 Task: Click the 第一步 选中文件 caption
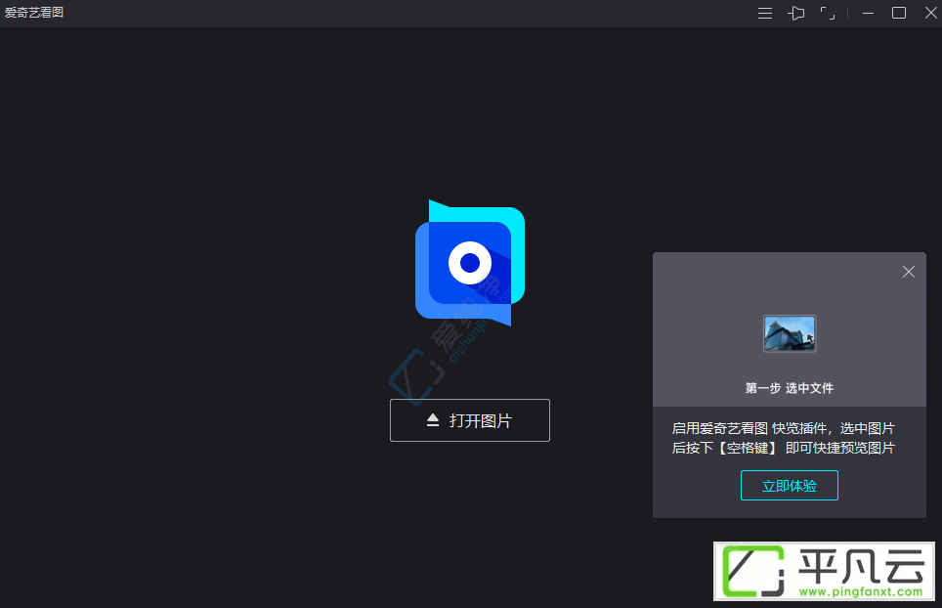click(x=790, y=388)
